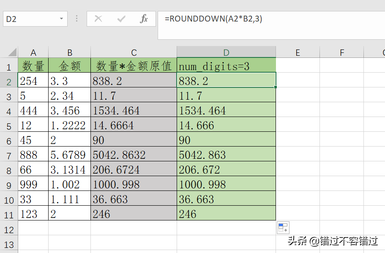Click inside the Name Box showing D2
The width and height of the screenshot is (385, 253).
30,19
